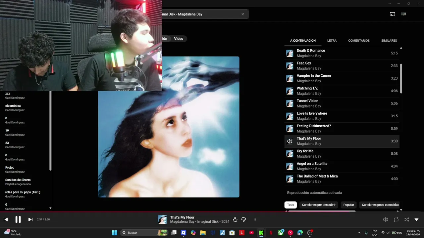The image size is (424, 238).
Task: Pause the current song
Action: coord(18,219)
